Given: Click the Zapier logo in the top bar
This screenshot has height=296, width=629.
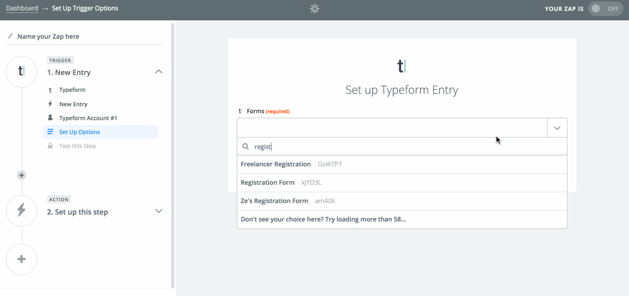Looking at the screenshot, I should (314, 8).
